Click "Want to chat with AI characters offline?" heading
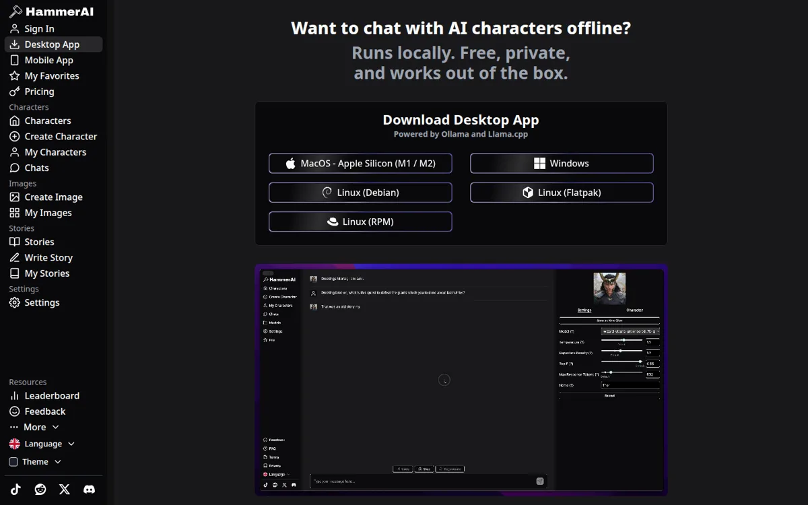The width and height of the screenshot is (808, 505). pos(461,28)
